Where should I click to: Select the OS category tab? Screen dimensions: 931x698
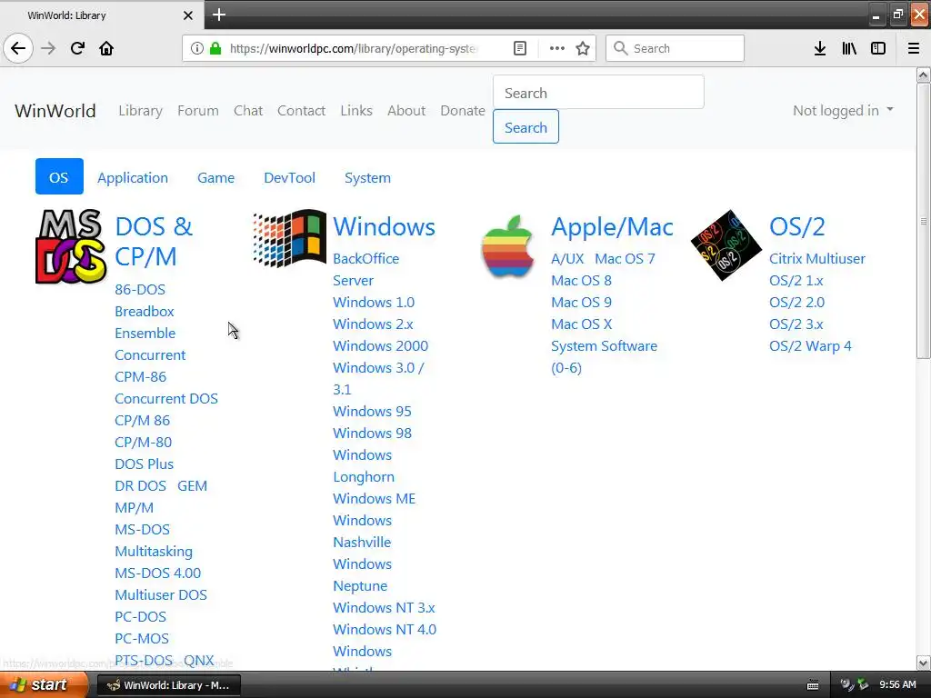coord(59,177)
